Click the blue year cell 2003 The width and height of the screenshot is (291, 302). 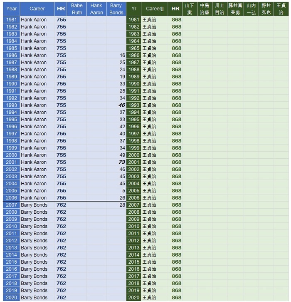11,177
